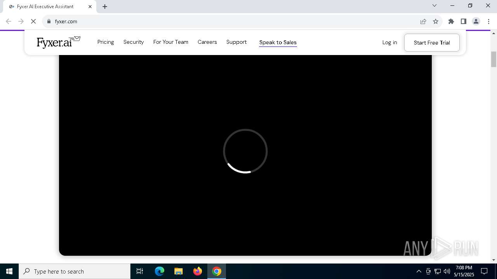
Task: Click the Fyxer.ai logo
Action: click(58, 42)
